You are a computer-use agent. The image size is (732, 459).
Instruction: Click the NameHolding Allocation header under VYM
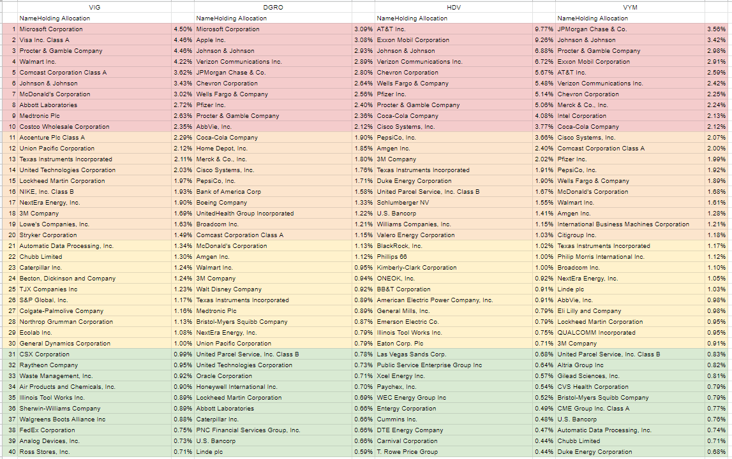tap(630, 18)
